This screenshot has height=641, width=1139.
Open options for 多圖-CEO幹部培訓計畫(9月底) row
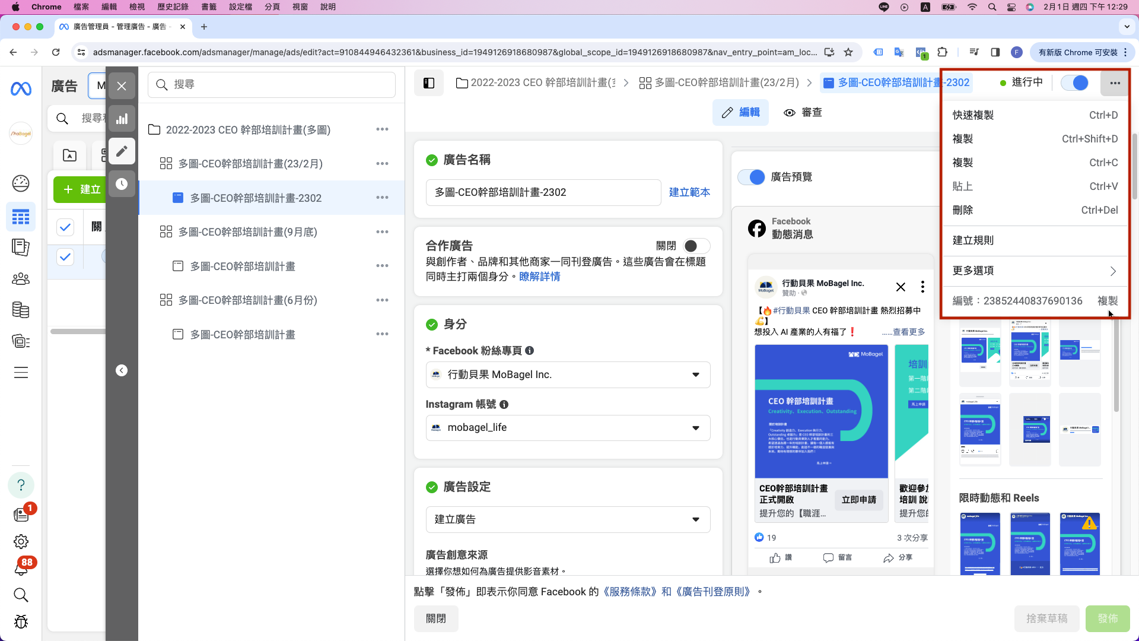pyautogui.click(x=382, y=232)
